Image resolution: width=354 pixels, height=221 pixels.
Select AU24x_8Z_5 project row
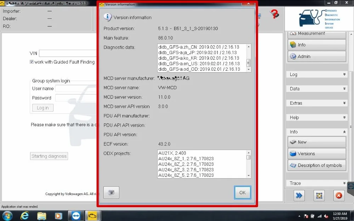(x=186, y=175)
